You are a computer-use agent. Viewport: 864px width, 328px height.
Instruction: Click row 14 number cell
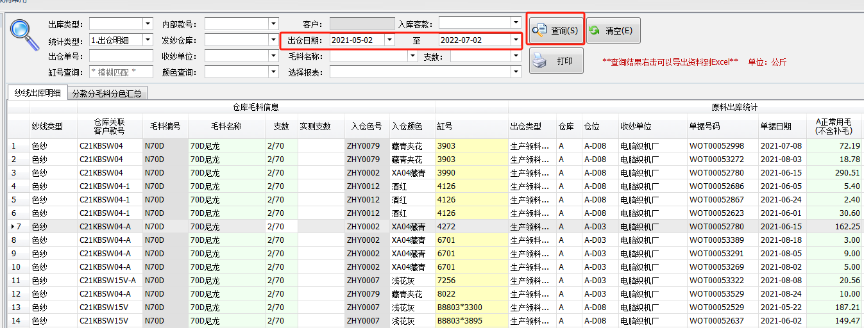click(19, 321)
